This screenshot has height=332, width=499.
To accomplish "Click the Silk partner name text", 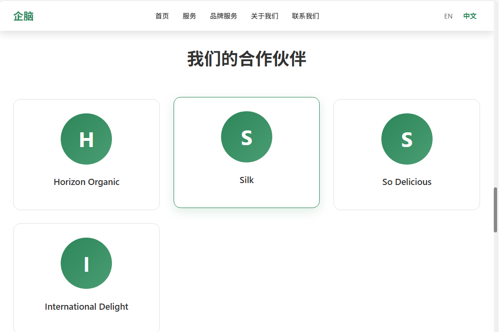I will pos(247,180).
